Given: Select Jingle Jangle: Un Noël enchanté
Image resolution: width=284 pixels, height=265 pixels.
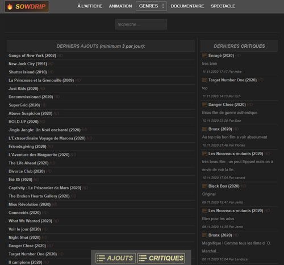Looking at the screenshot, I should pyautogui.click(x=44, y=130).
